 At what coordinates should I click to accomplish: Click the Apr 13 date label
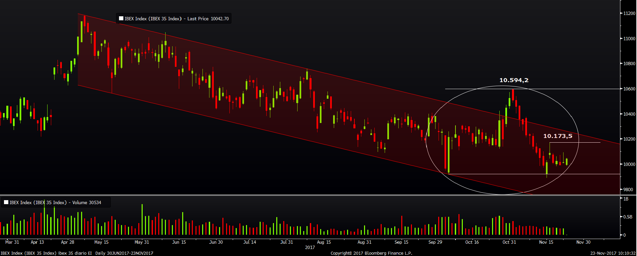37,242
